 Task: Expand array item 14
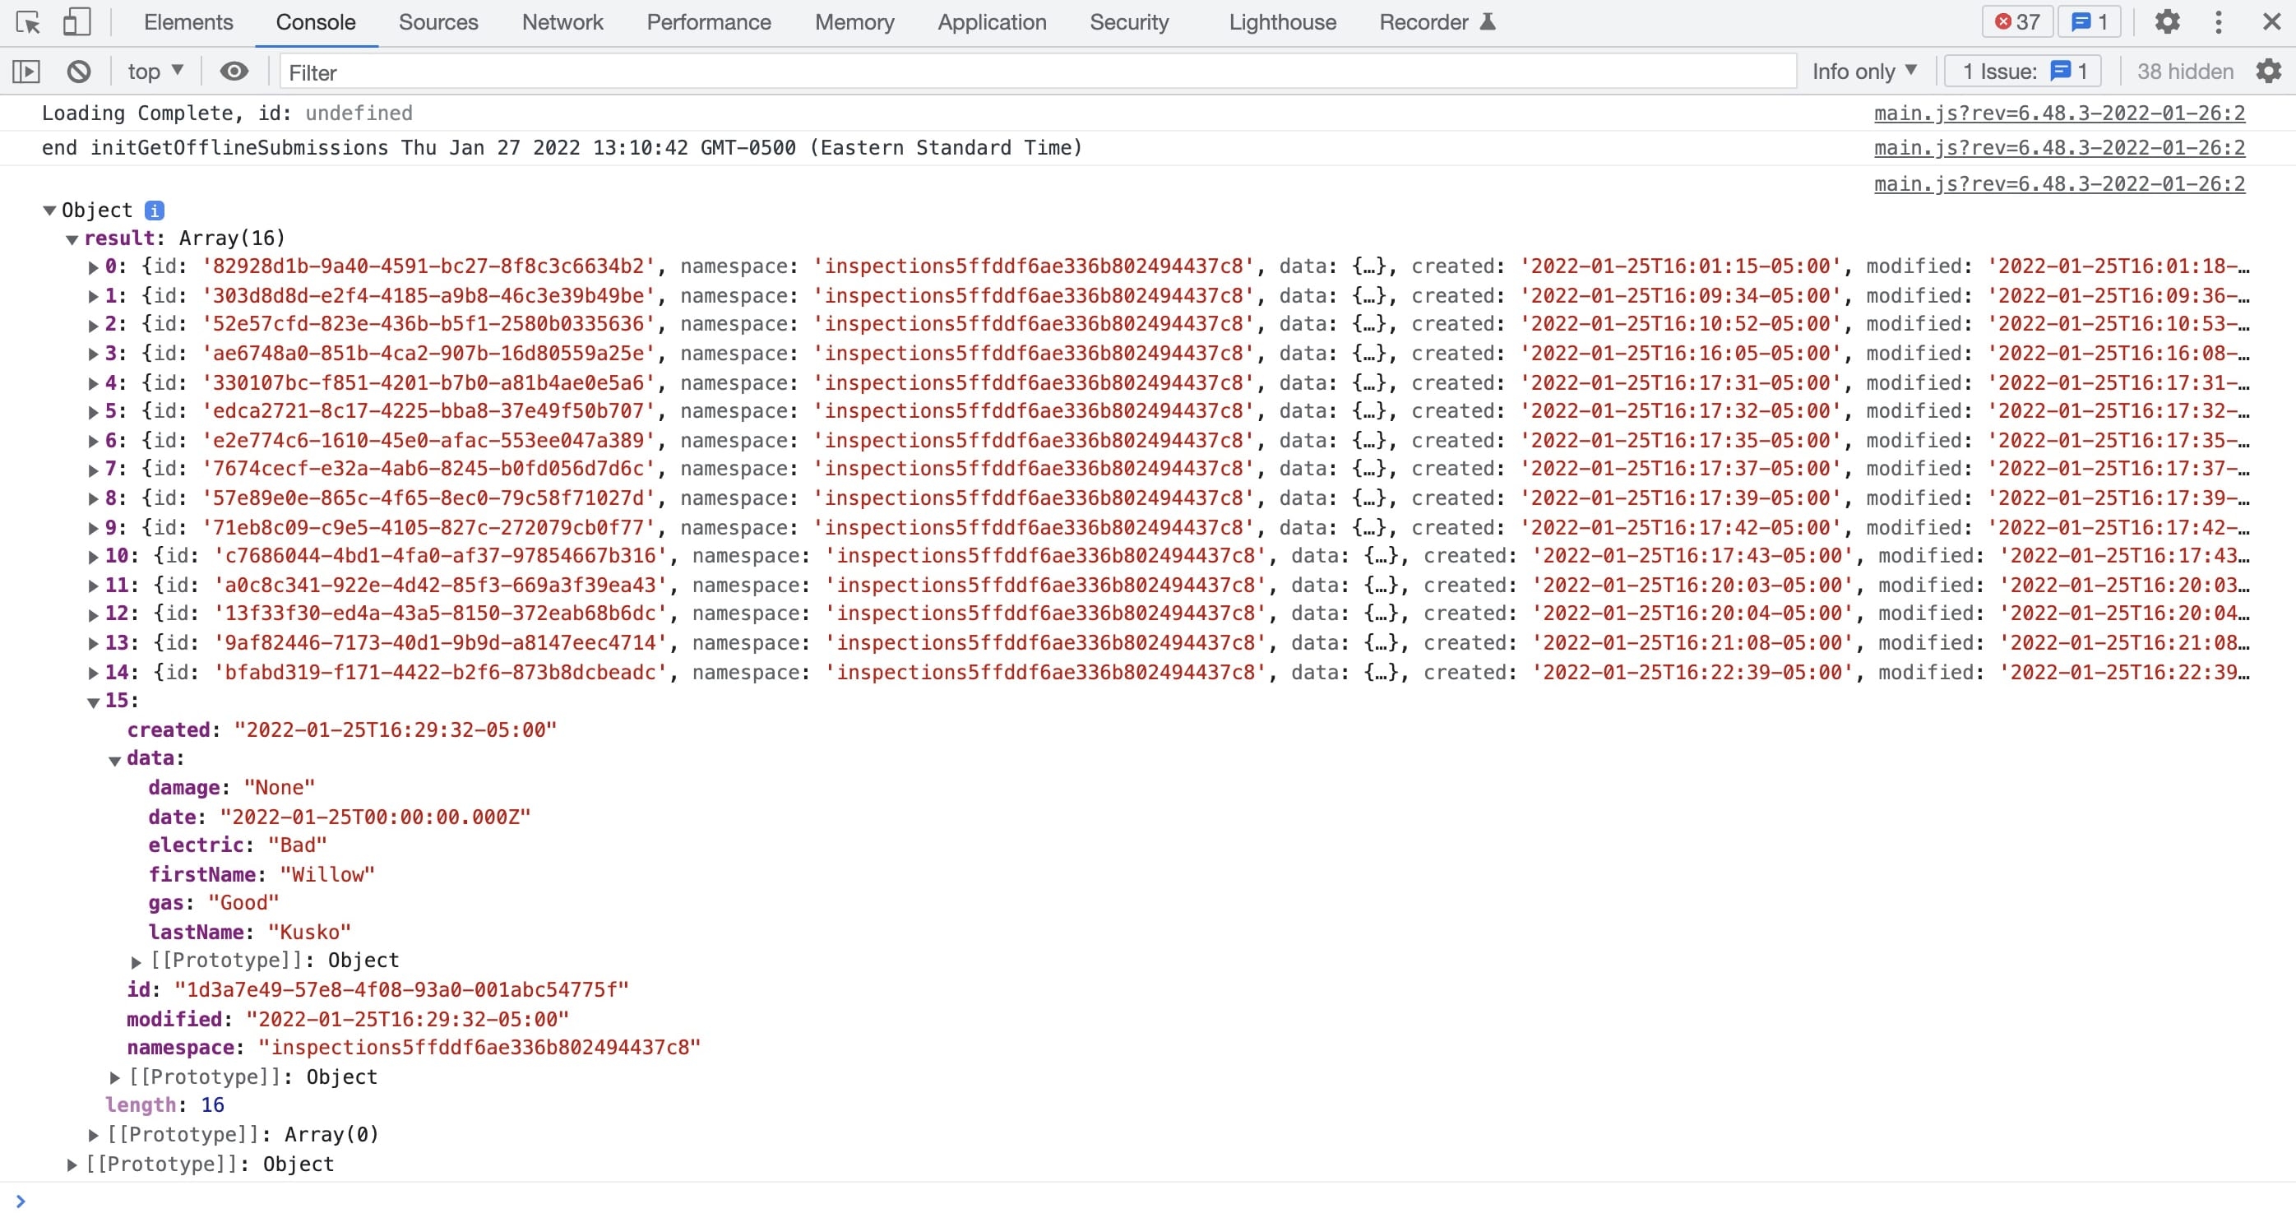(x=94, y=673)
